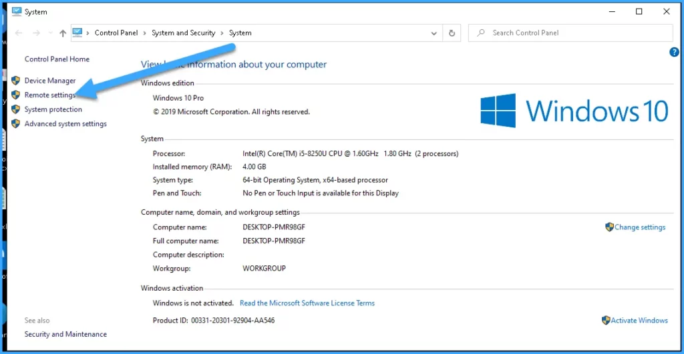
Task: Open Security and Maintenance under See also
Action: coord(65,335)
